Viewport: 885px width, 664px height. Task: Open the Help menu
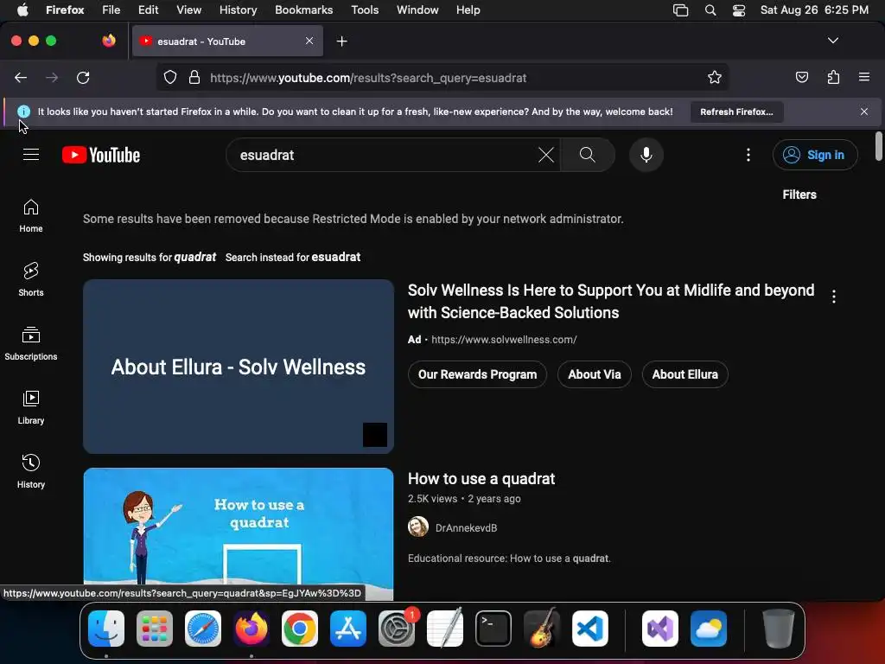click(x=468, y=10)
